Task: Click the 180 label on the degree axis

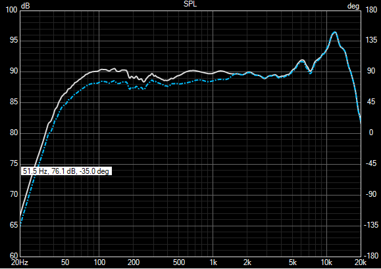Action: [371, 10]
